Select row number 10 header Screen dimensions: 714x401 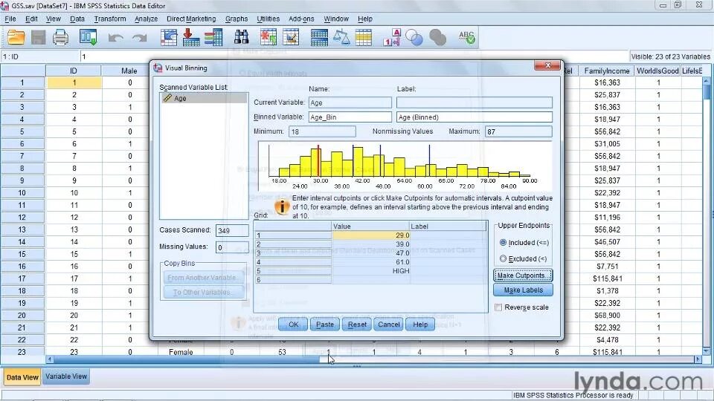click(22, 193)
